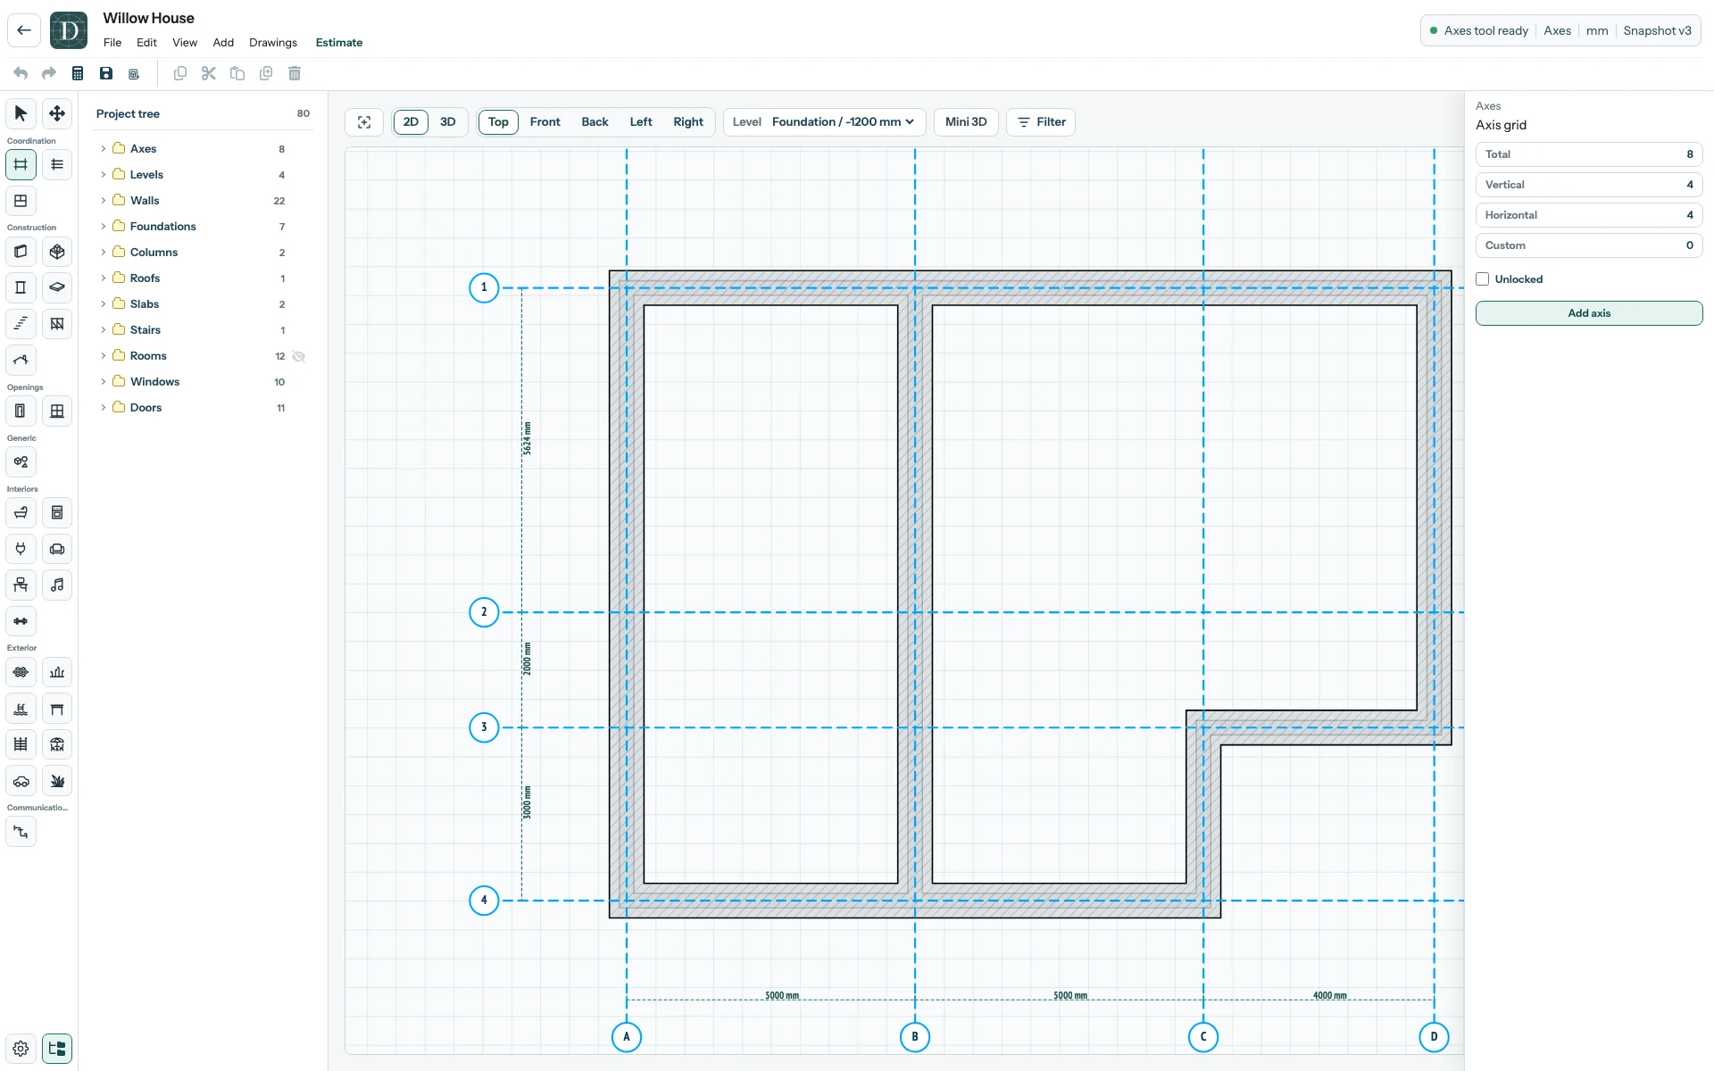The width and height of the screenshot is (1714, 1071).
Task: Expand the Doors folder
Action: pos(104,408)
